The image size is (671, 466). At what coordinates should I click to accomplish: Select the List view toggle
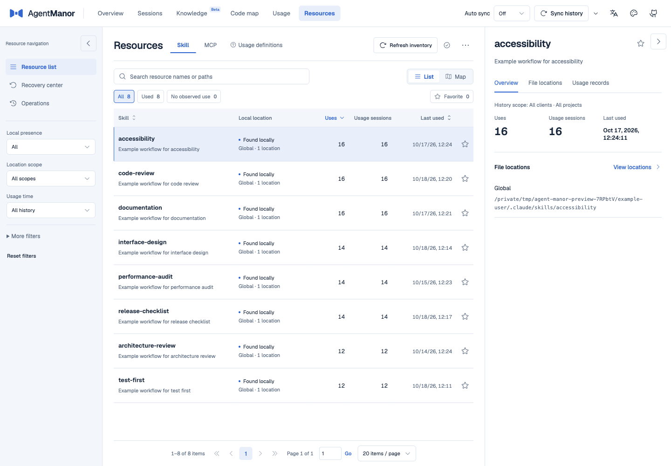[x=424, y=77]
